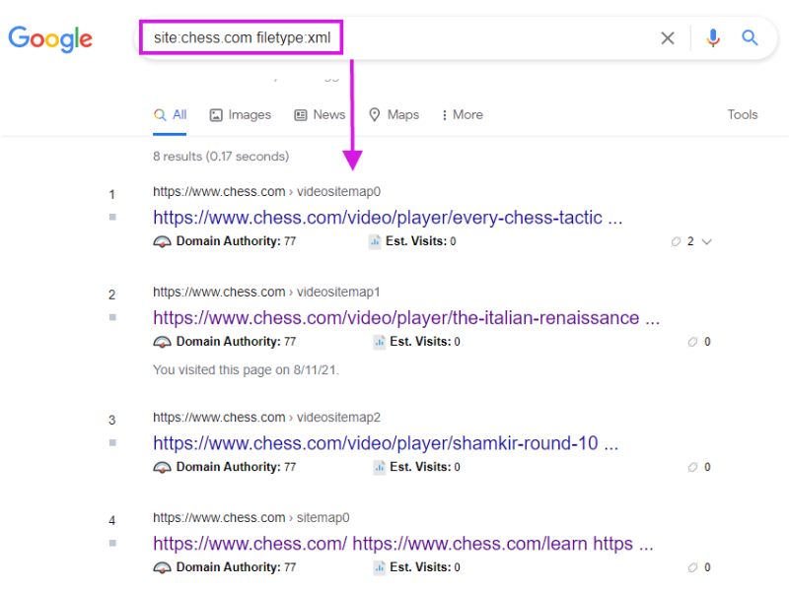
Task: Click Domain Authority gauge icon on result 3
Action: 162,467
